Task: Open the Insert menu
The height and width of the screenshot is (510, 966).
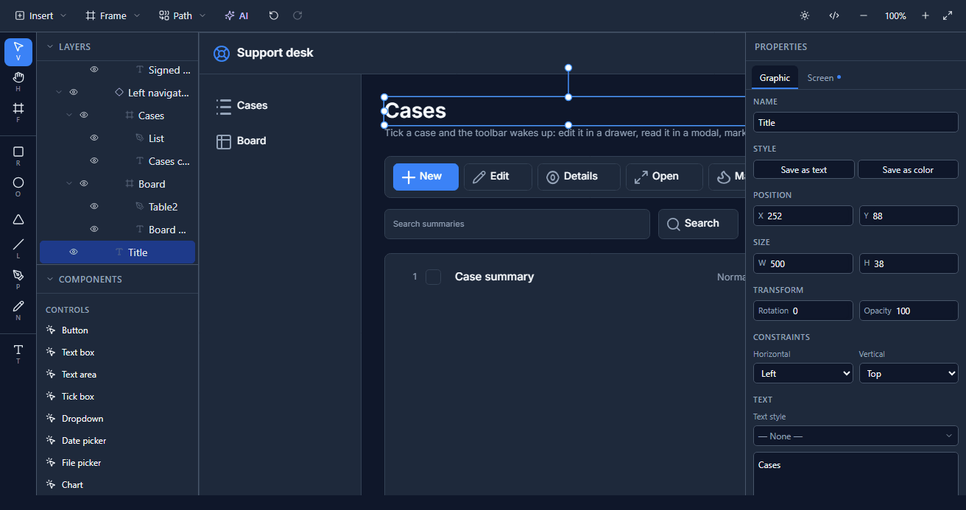Action: (40, 15)
